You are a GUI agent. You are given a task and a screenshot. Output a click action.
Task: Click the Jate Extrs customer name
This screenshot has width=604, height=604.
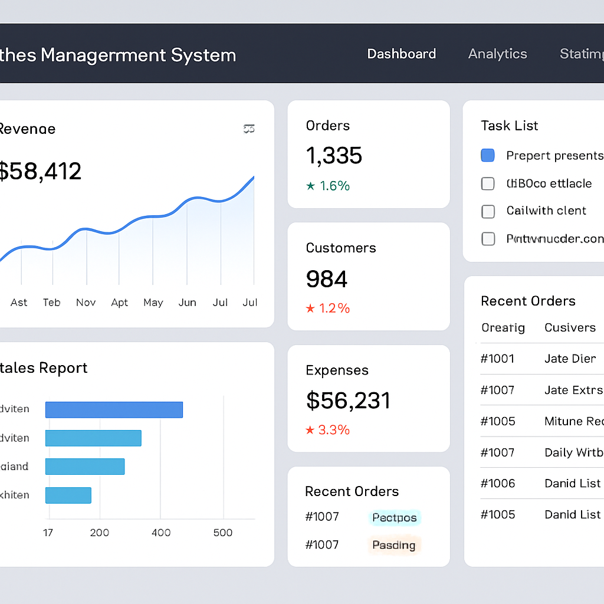573,390
